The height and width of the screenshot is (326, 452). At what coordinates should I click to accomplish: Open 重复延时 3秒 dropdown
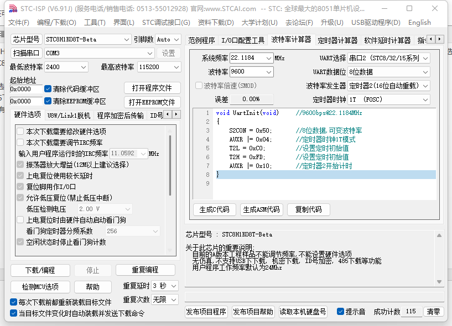click(165, 286)
